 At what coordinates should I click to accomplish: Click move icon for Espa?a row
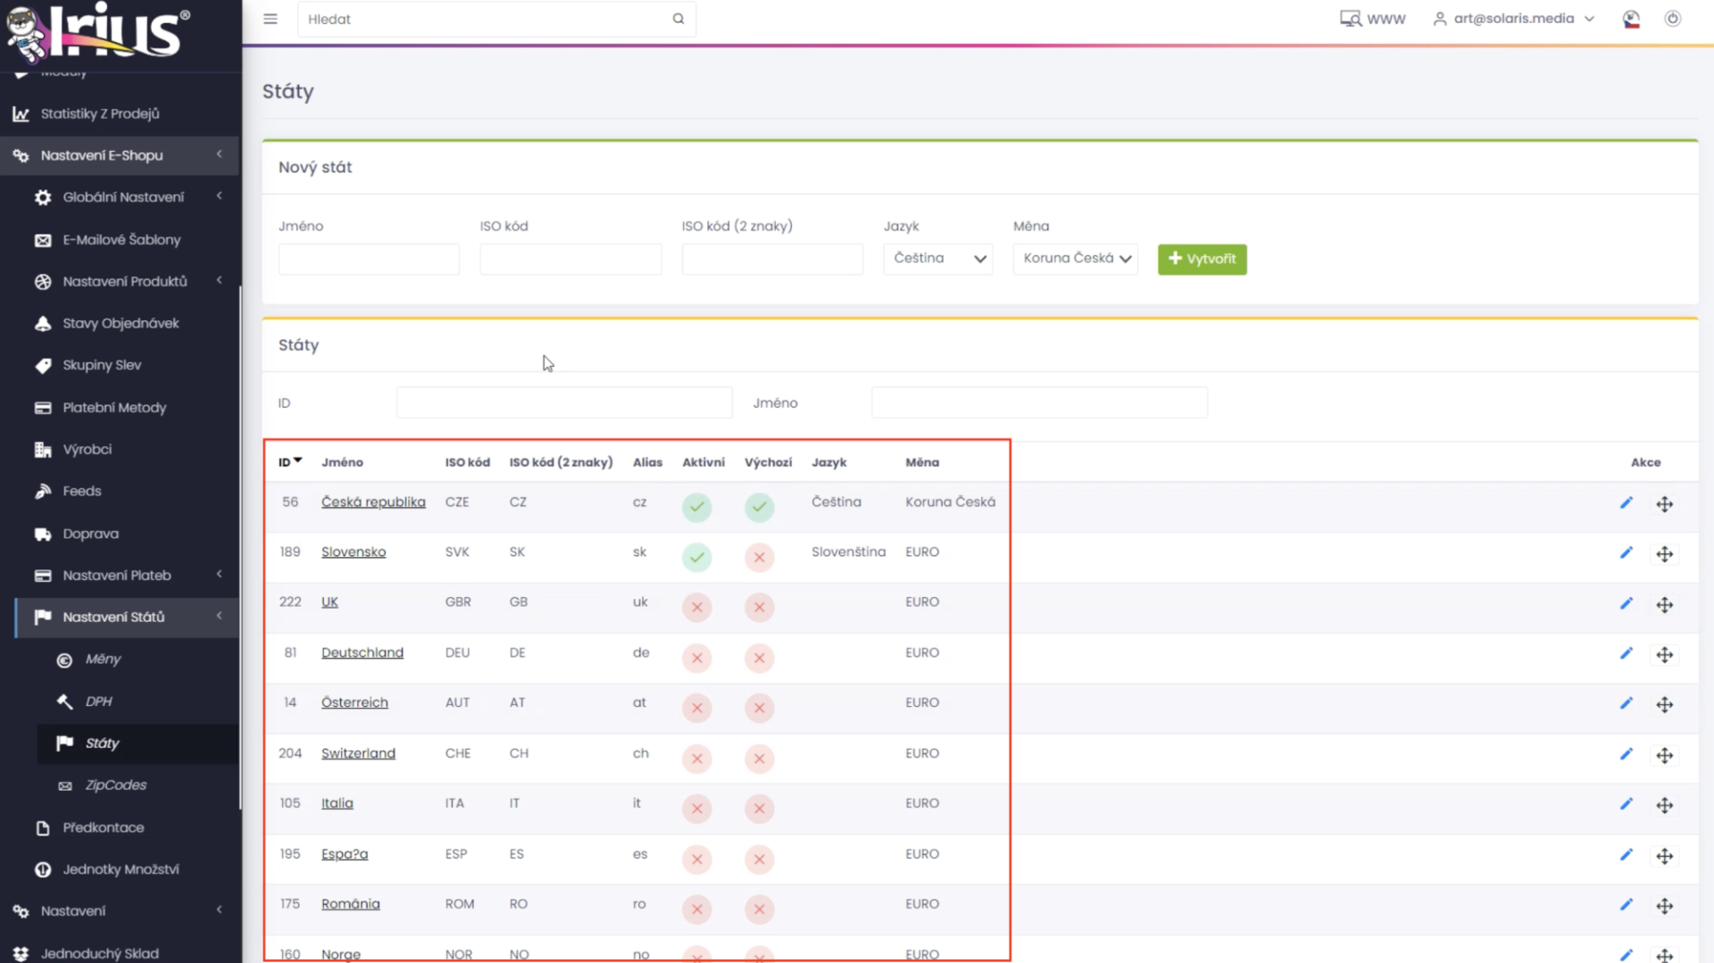(1665, 857)
